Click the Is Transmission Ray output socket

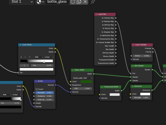pos(116,39)
